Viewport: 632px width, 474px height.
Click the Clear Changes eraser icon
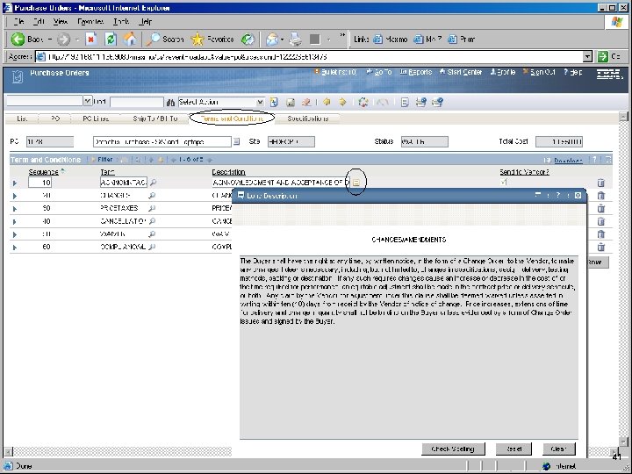click(x=306, y=103)
